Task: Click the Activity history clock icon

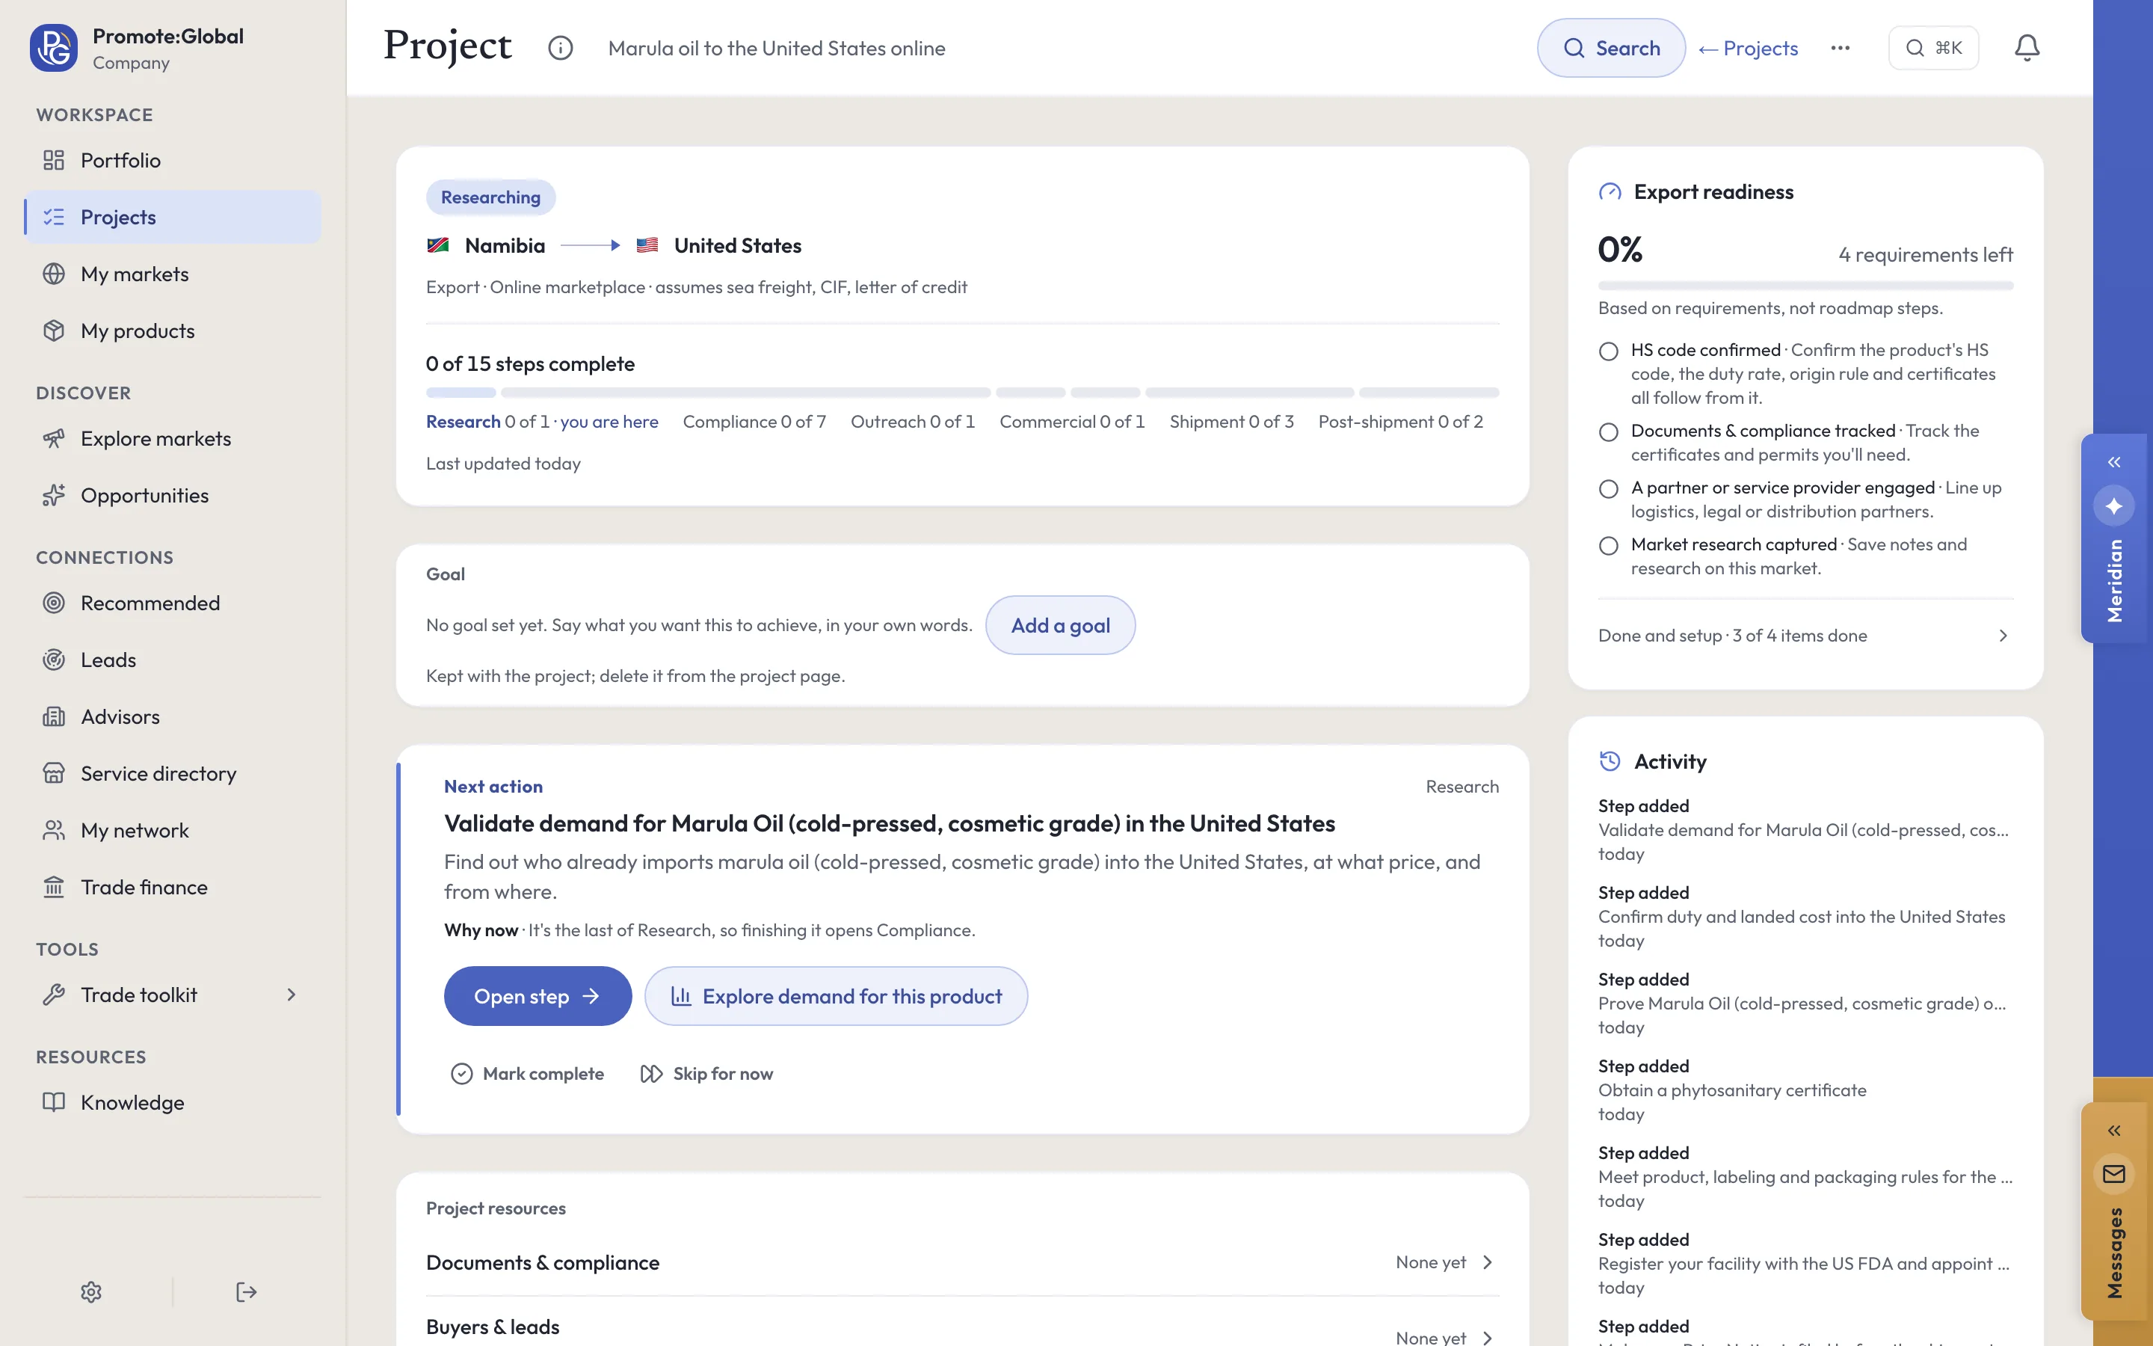Action: (1610, 761)
